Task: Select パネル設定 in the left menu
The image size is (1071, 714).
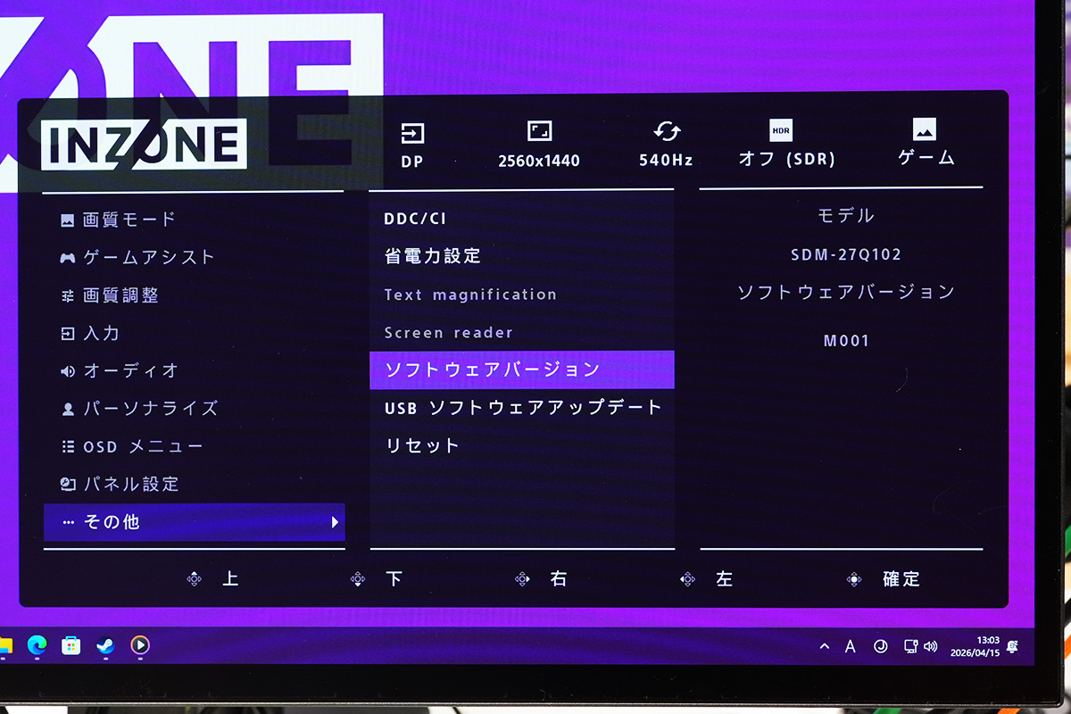Action: coord(131,484)
